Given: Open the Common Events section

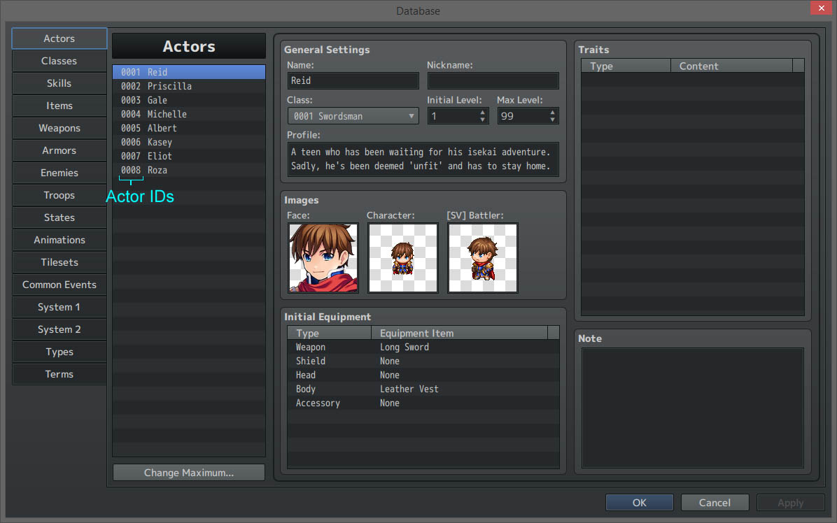Looking at the screenshot, I should 59,285.
